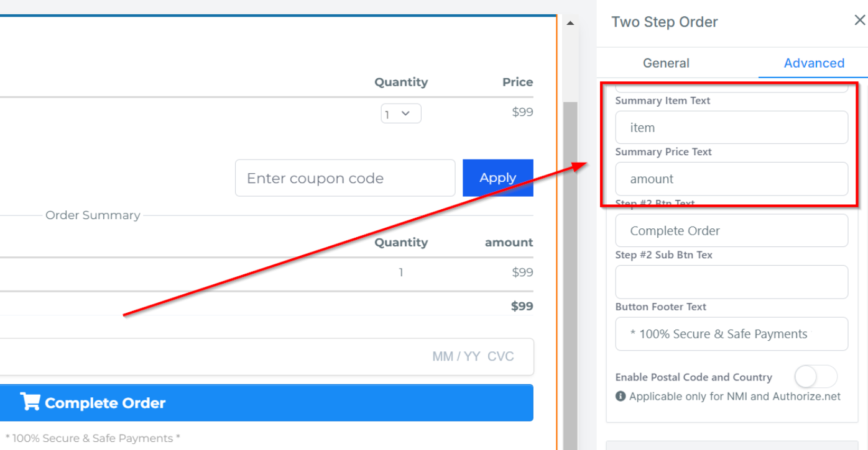Select the Advanced tab
Screen dimensions: 868x450
(813, 63)
